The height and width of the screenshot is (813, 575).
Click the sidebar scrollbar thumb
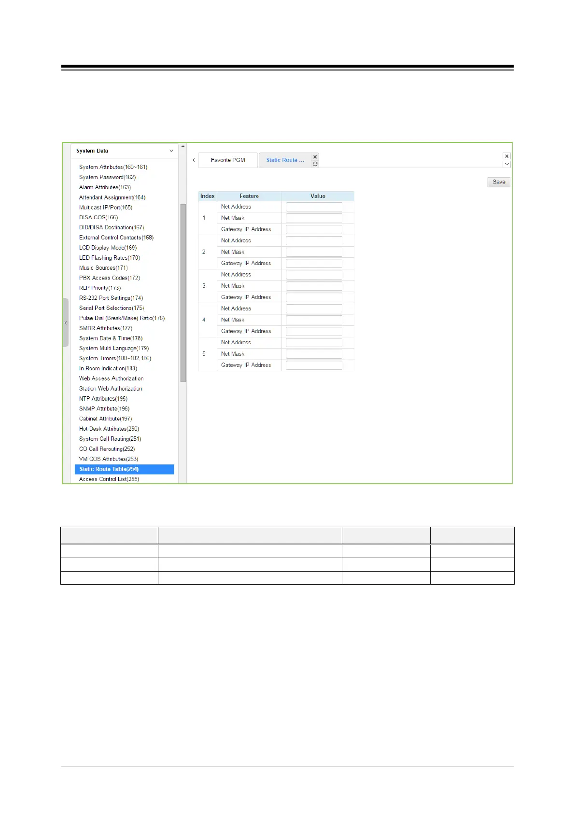click(183, 293)
